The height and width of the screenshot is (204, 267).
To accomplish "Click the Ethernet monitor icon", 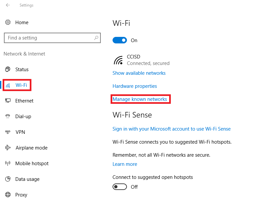I will click(x=8, y=101).
